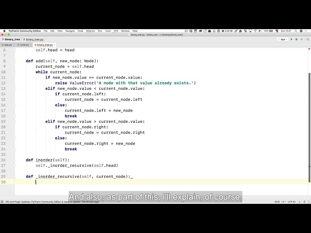The width and height of the screenshot is (311, 233).
Task: Click the red error stripe mark beside scrollbar
Action: 310,166
